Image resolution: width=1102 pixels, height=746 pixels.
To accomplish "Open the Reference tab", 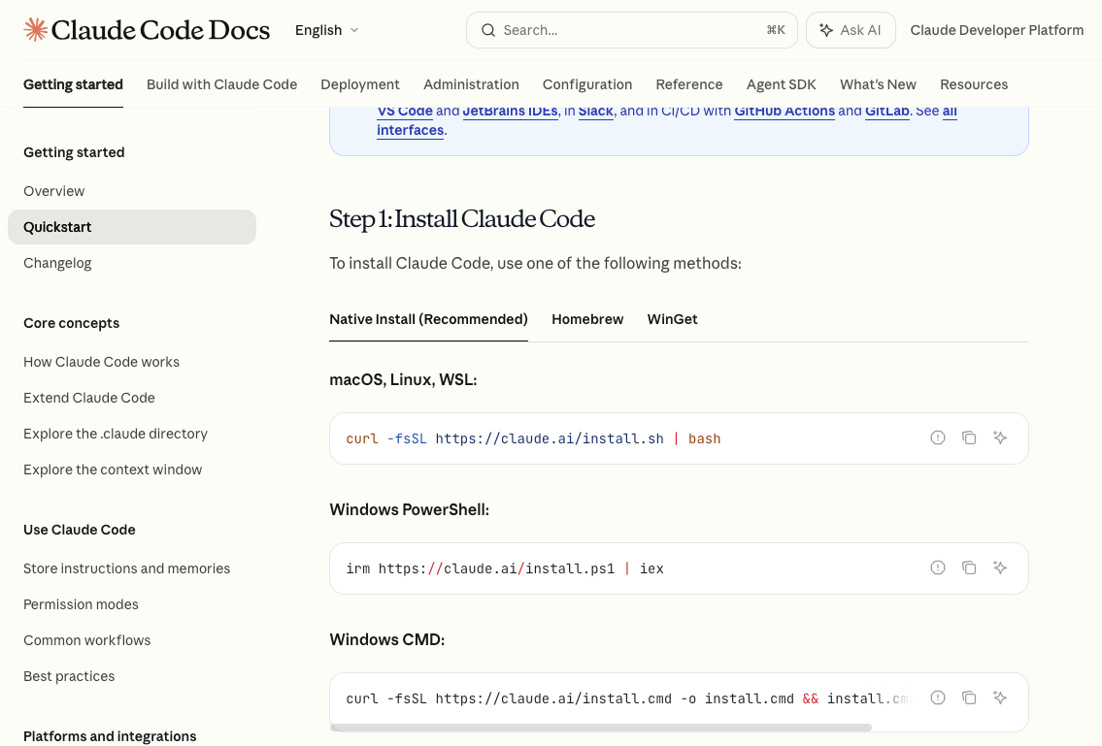I will coord(689,84).
